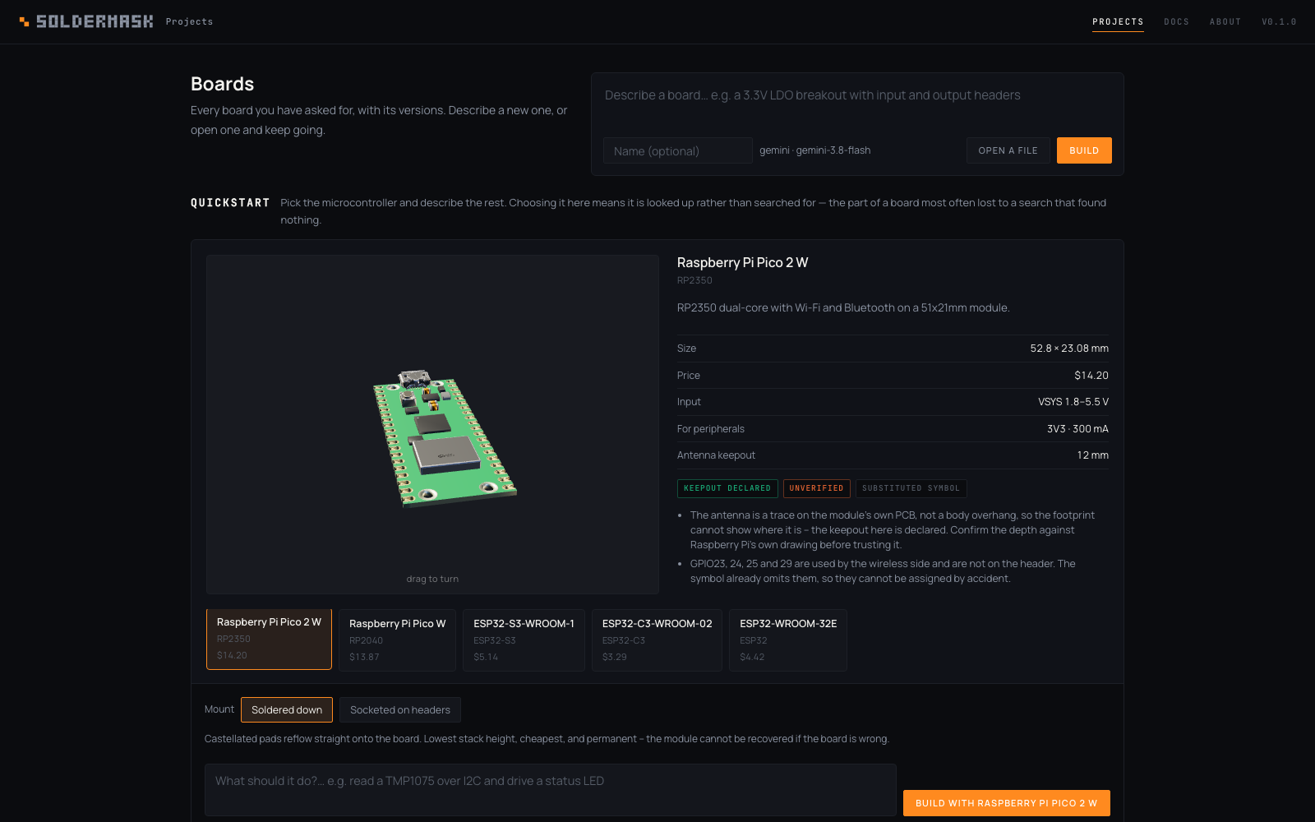The image size is (1315, 822).
Task: Click the '52.8 × 23.08 mm' size value
Action: [x=1069, y=349]
